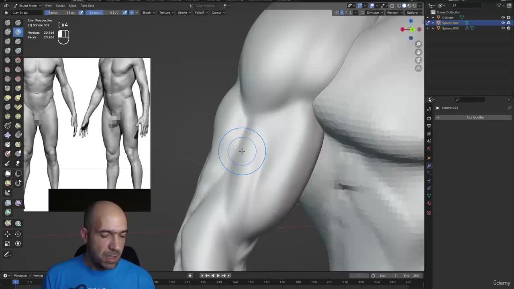The image size is (514, 289).
Task: Open the Sculpt Mode dropdown
Action: click(27, 6)
